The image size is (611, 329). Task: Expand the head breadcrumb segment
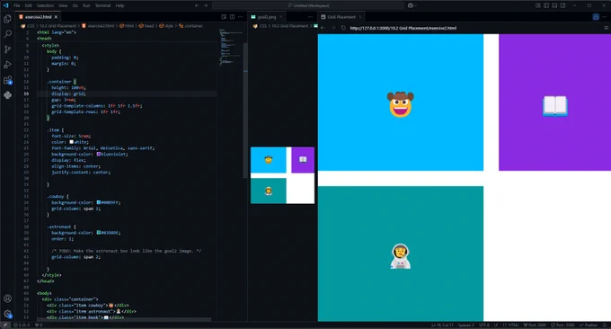coord(146,26)
